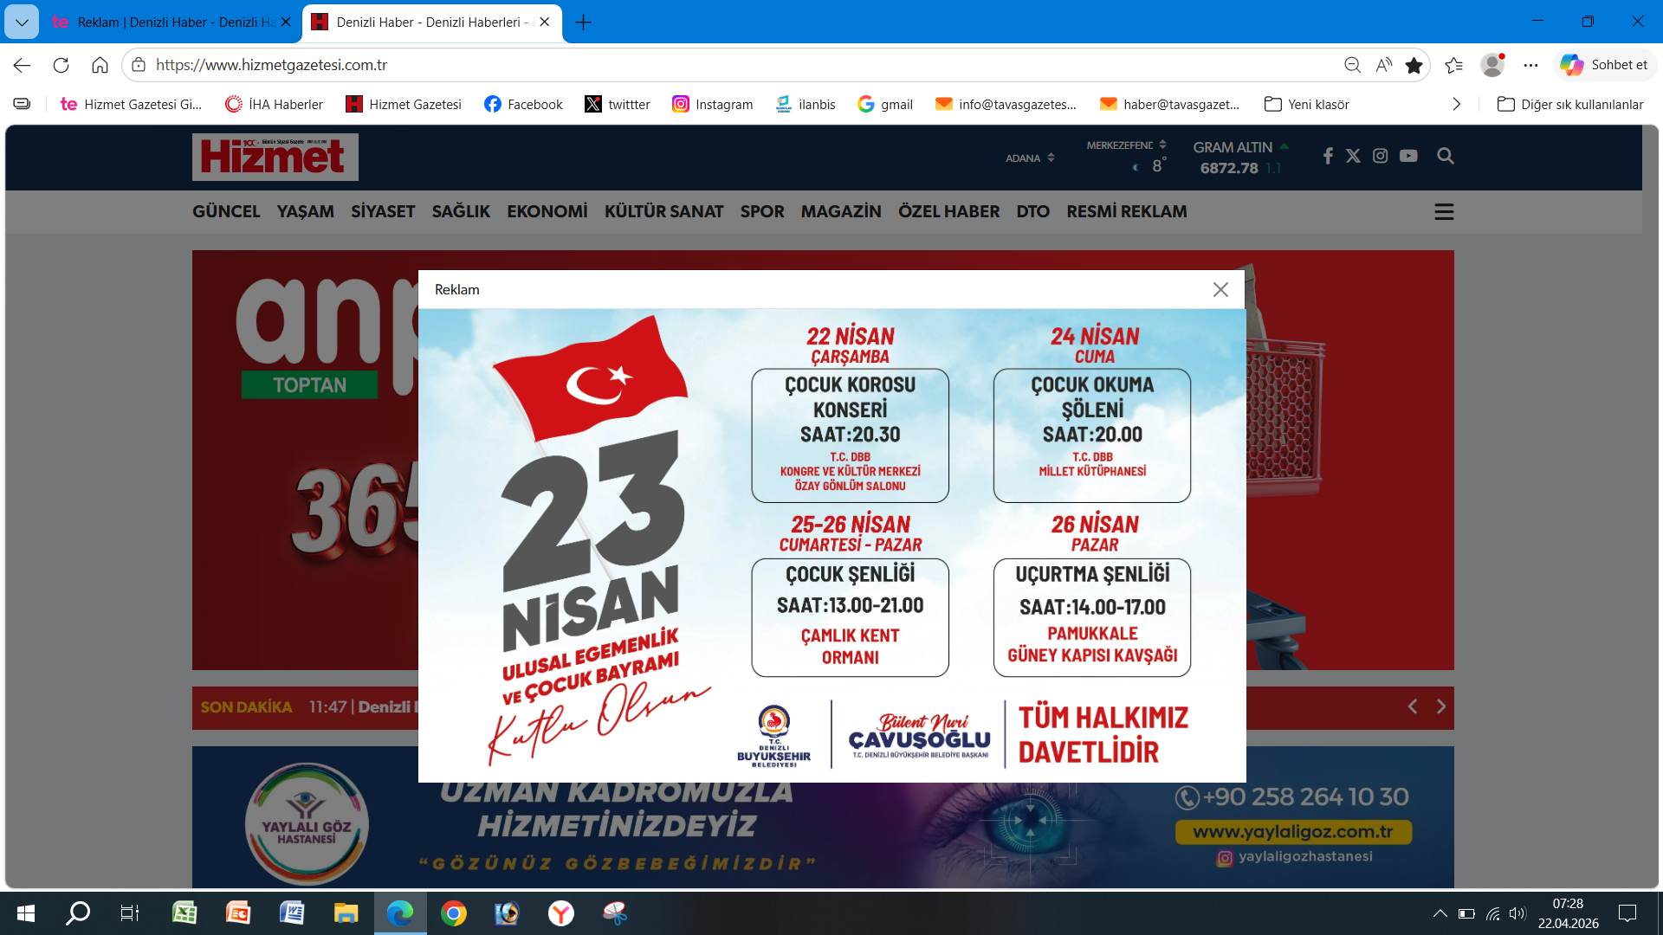Open the EKONOMİ news section
Screen dimensions: 1663x935
(x=547, y=210)
